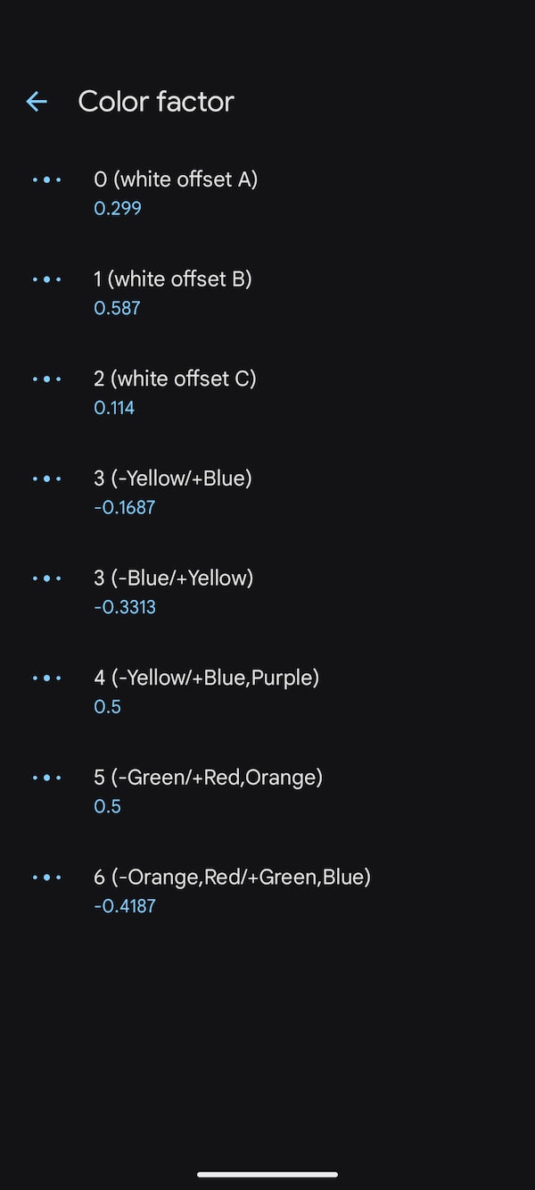The image size is (535, 1190).
Task: Edit the value 0.587 under white offset B
Action: click(x=117, y=308)
